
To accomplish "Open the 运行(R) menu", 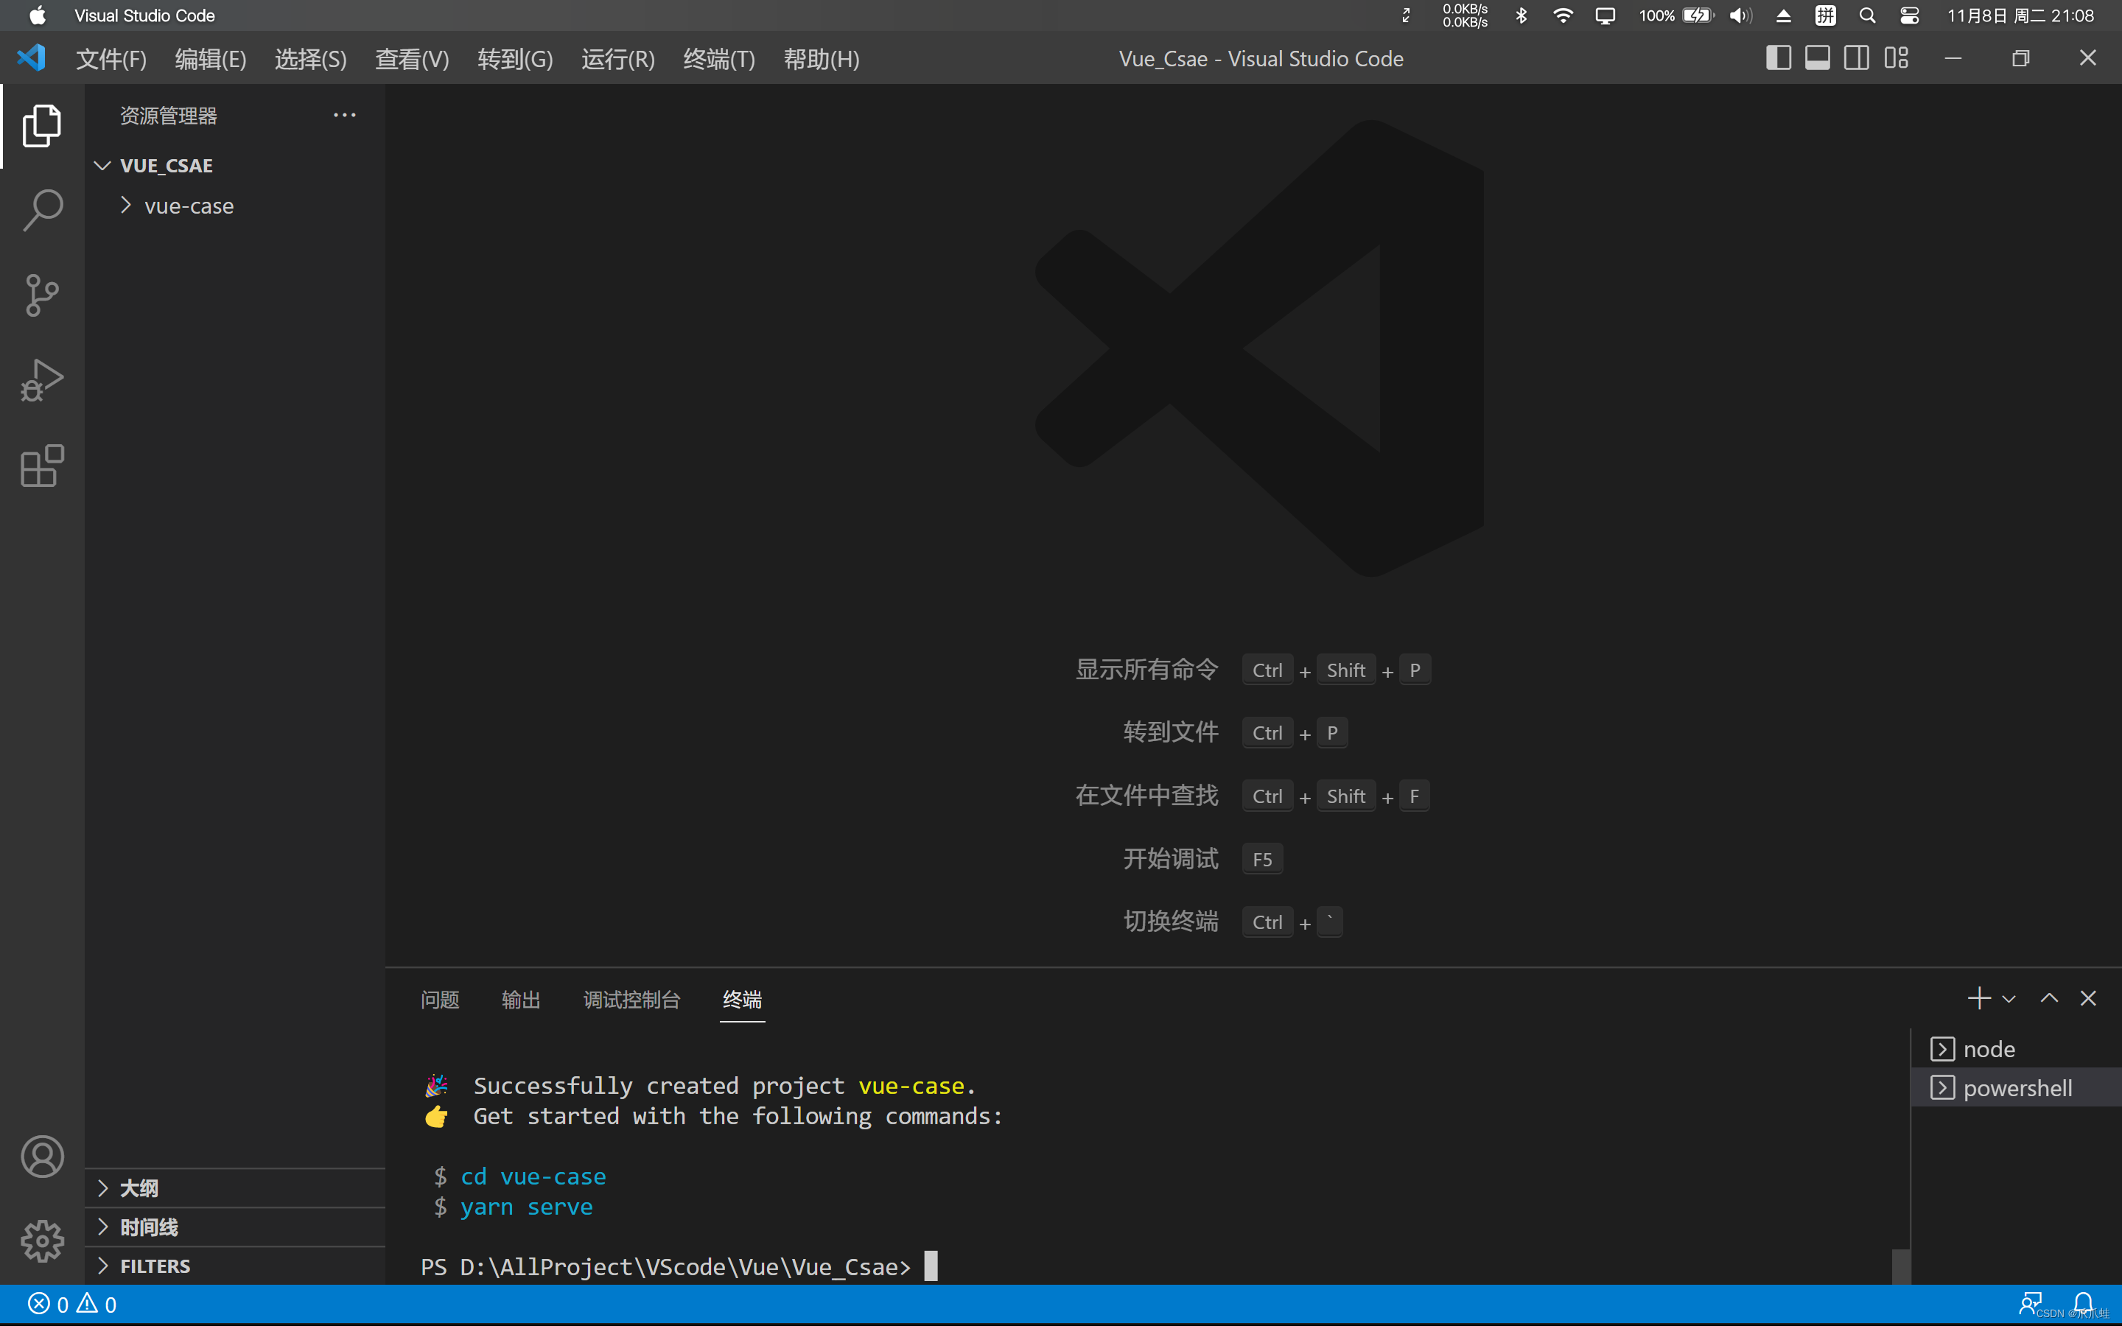I will point(617,59).
